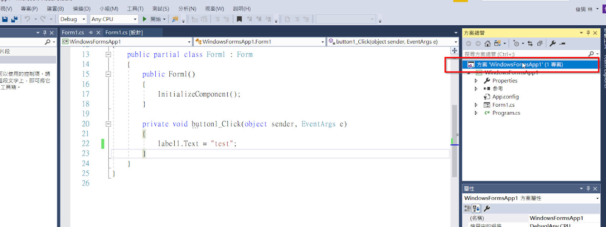
Task: Open the Debug configuration dropdown
Action: click(x=84, y=19)
